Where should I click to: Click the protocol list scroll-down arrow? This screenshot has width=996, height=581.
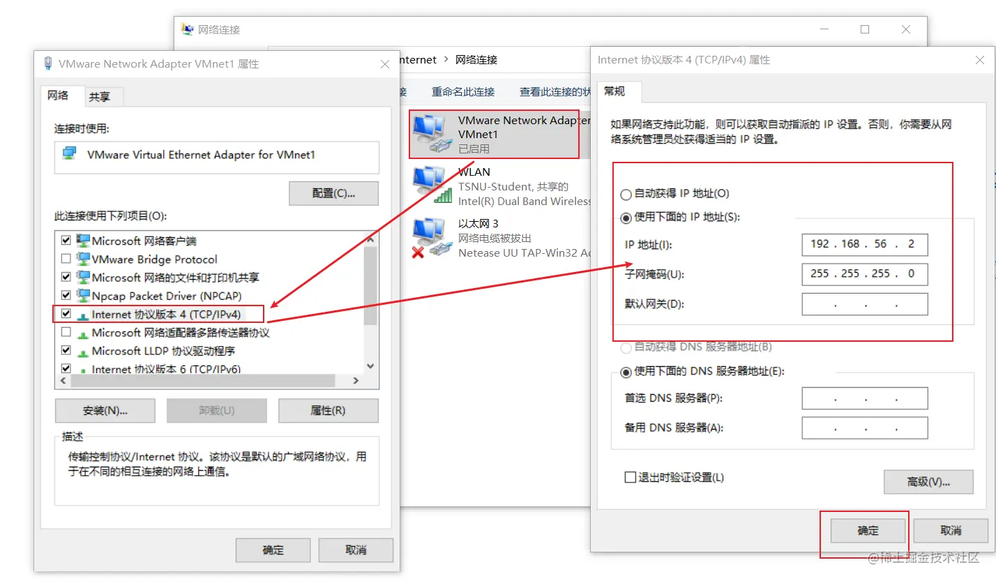pyautogui.click(x=370, y=365)
